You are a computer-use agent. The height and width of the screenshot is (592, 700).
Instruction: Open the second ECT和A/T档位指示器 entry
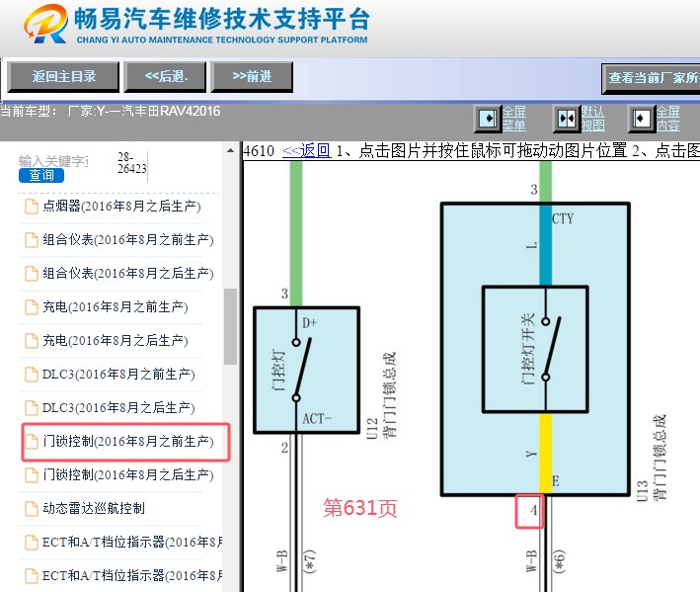(132, 575)
